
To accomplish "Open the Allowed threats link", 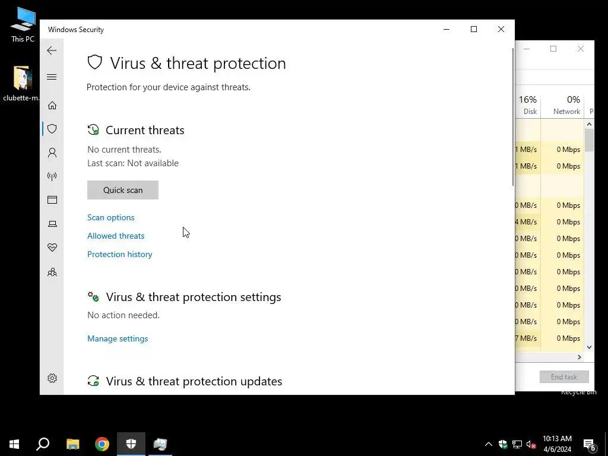I will point(116,236).
